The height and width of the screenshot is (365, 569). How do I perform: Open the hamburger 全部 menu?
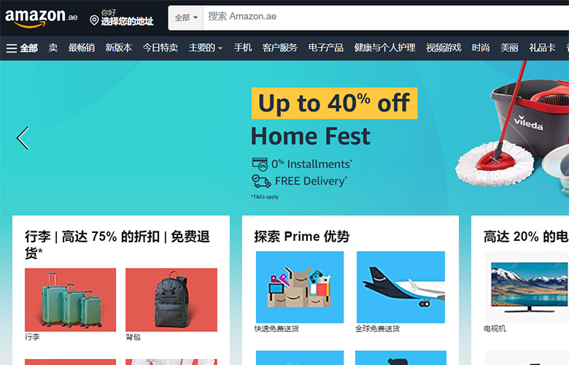click(22, 48)
